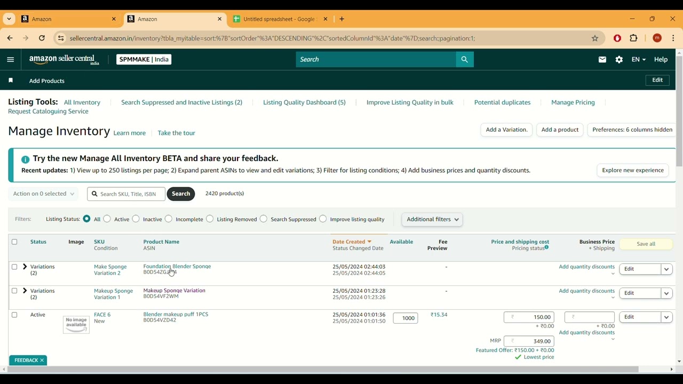The height and width of the screenshot is (384, 683).
Task: Select the Incomplete listing status filter
Action: pyautogui.click(x=169, y=219)
